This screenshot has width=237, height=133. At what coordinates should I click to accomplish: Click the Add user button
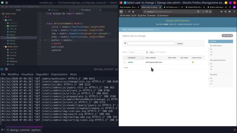[227, 35]
